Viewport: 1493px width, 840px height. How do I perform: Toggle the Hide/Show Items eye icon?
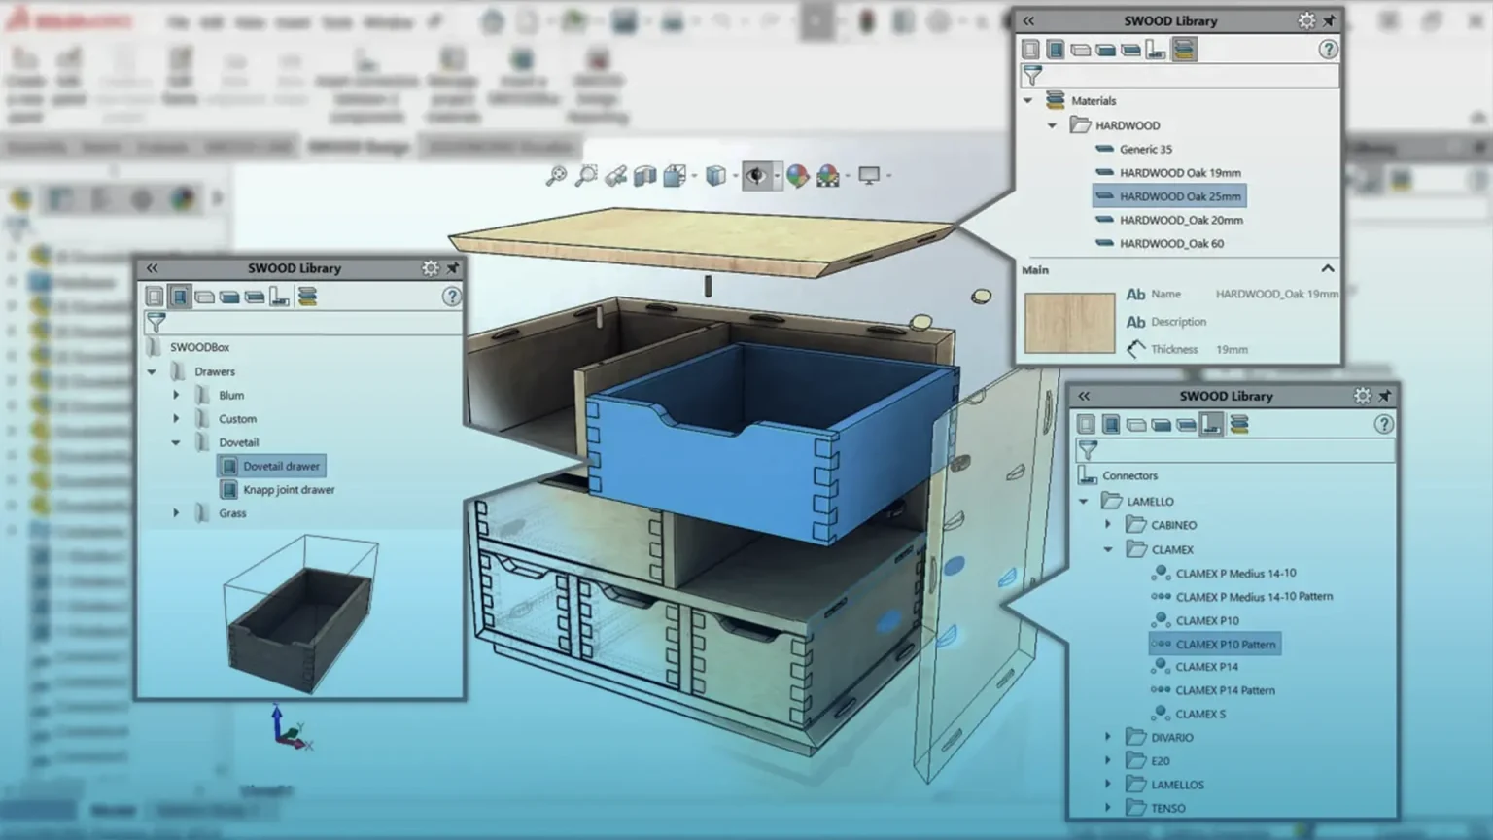click(756, 176)
